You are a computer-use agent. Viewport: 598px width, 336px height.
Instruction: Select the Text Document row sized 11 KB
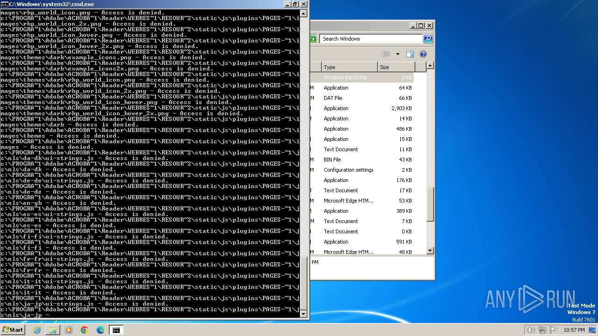pyautogui.click(x=362, y=149)
